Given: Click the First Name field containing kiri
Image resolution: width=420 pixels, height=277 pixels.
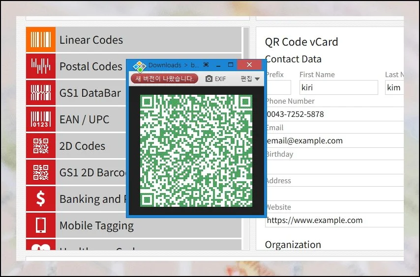Looking at the screenshot, I should click(338, 87).
